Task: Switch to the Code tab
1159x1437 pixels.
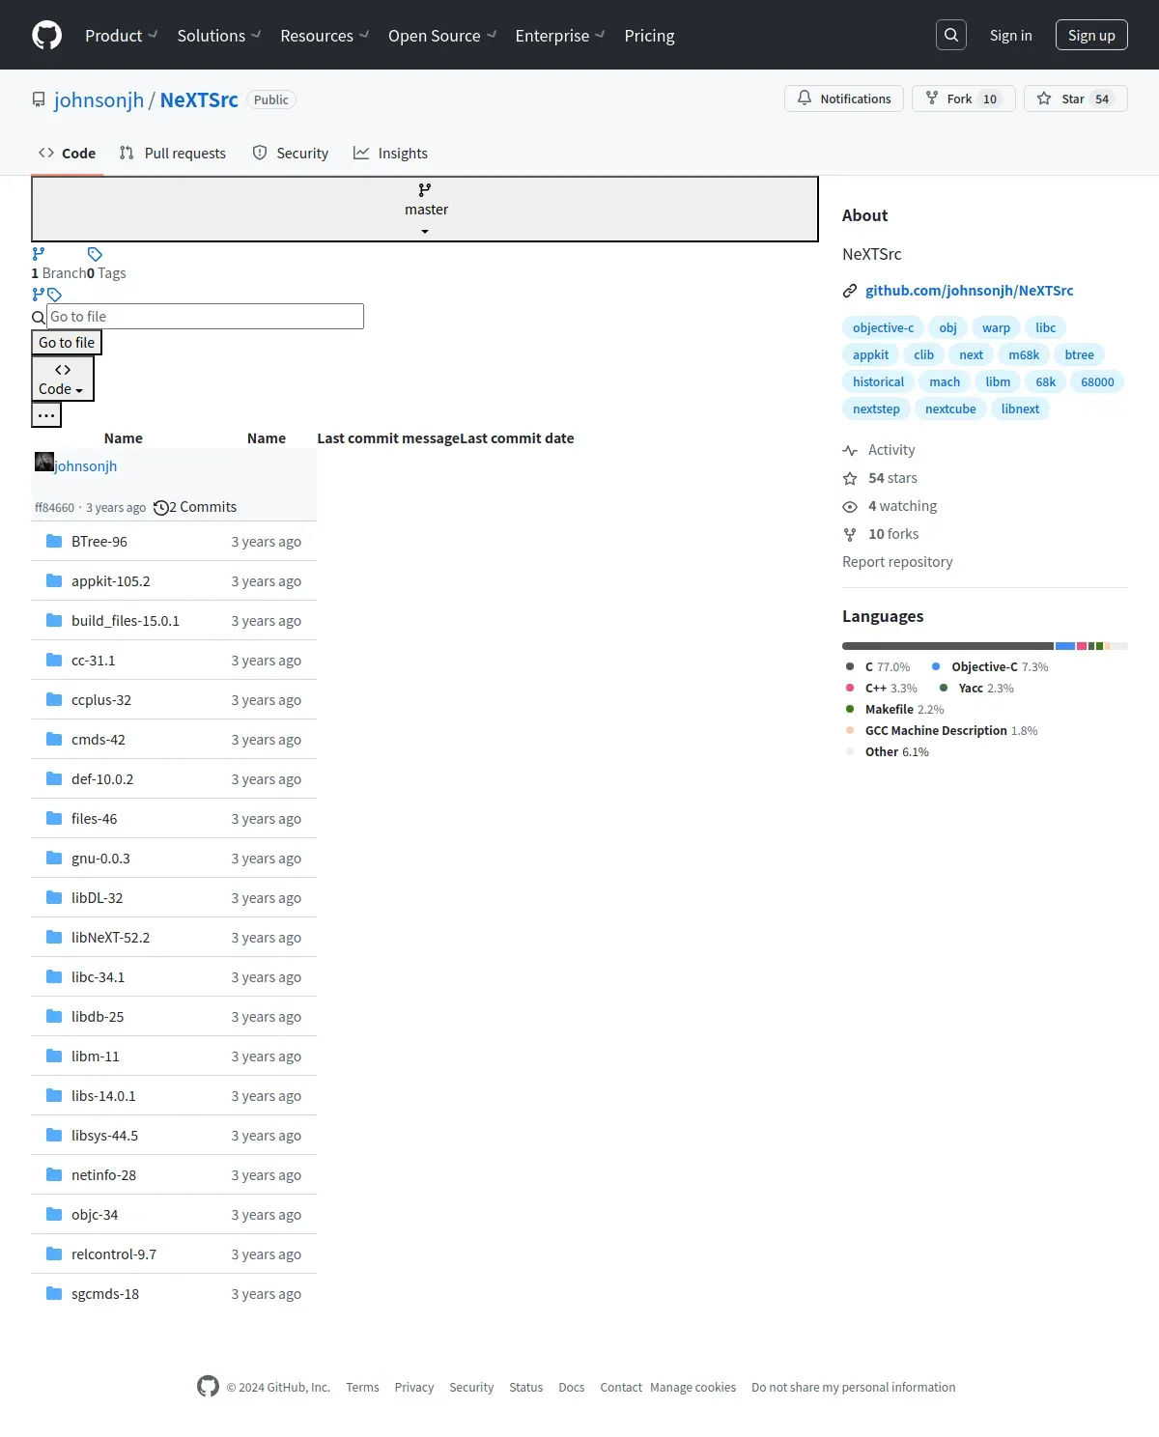Action: coord(67,153)
